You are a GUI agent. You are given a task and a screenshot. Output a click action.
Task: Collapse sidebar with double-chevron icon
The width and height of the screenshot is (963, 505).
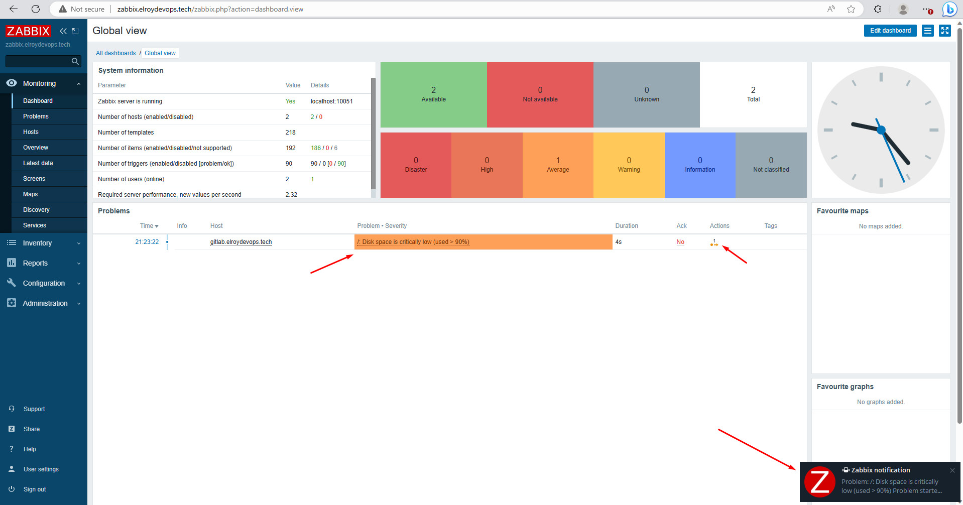63,31
